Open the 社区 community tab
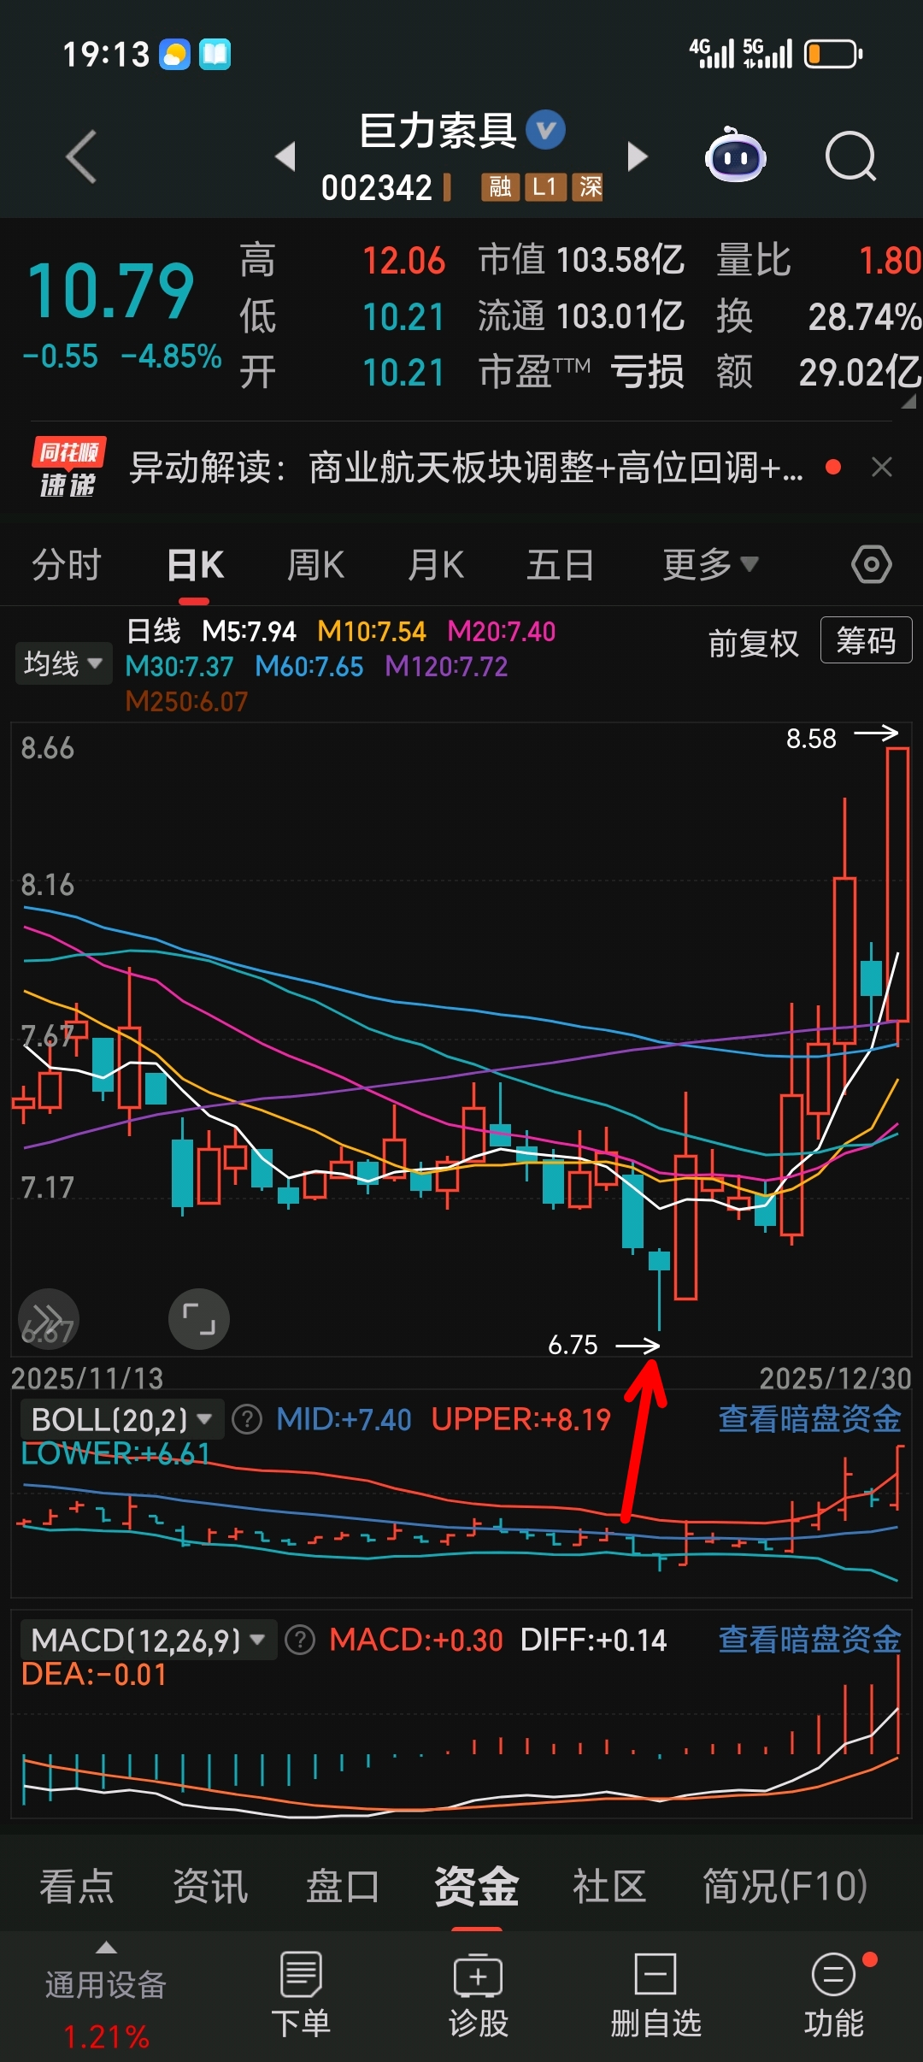 [x=609, y=1886]
